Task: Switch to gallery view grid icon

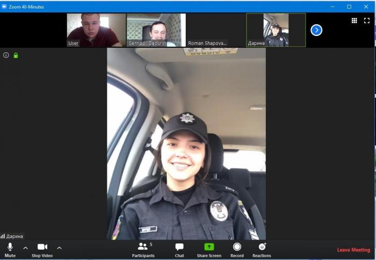Action: tap(355, 20)
